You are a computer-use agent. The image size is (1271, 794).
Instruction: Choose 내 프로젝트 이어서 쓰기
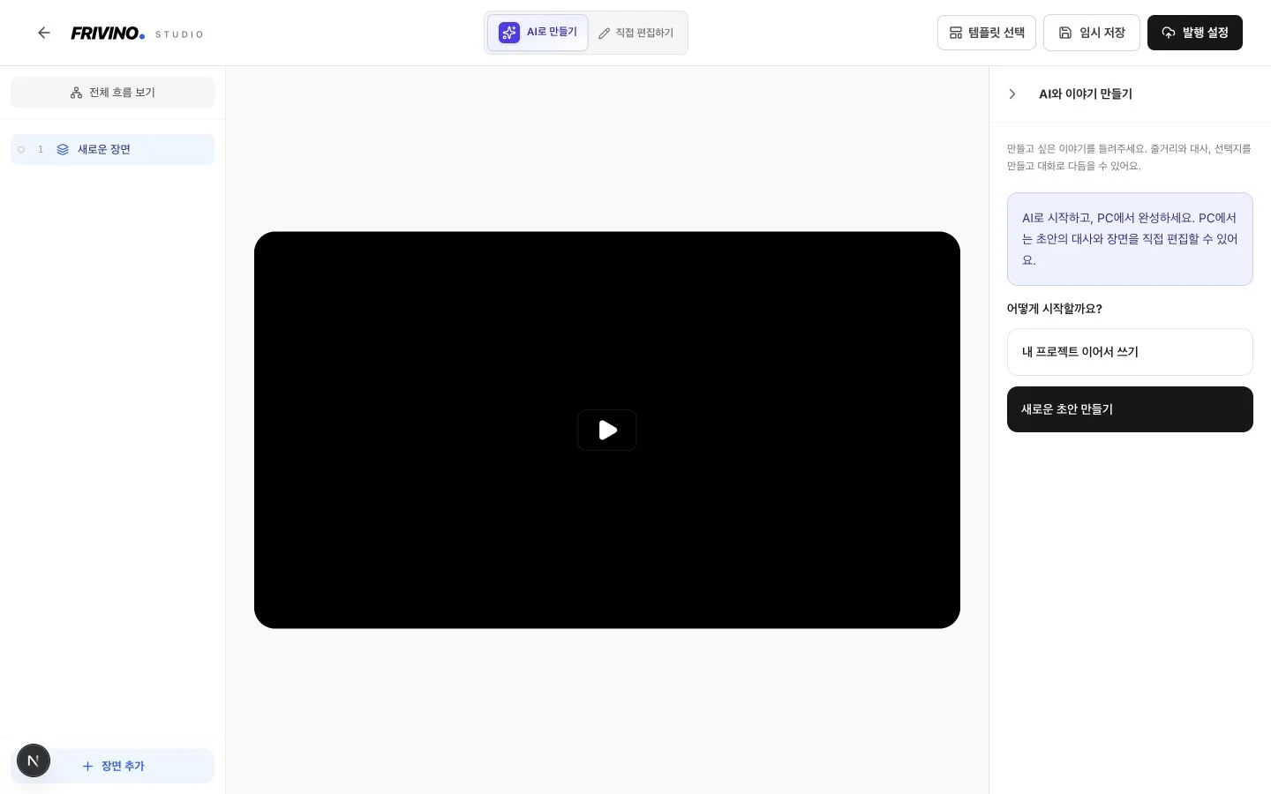click(x=1130, y=352)
